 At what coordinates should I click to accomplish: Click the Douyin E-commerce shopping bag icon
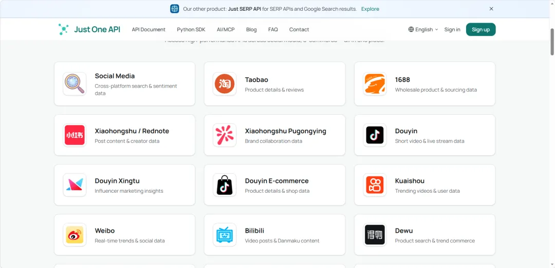click(x=225, y=184)
